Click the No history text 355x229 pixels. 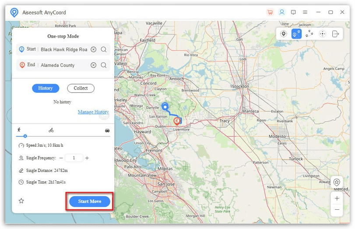[x=62, y=102]
